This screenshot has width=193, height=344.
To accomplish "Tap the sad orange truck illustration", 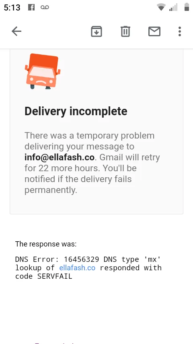I will click(x=43, y=71).
